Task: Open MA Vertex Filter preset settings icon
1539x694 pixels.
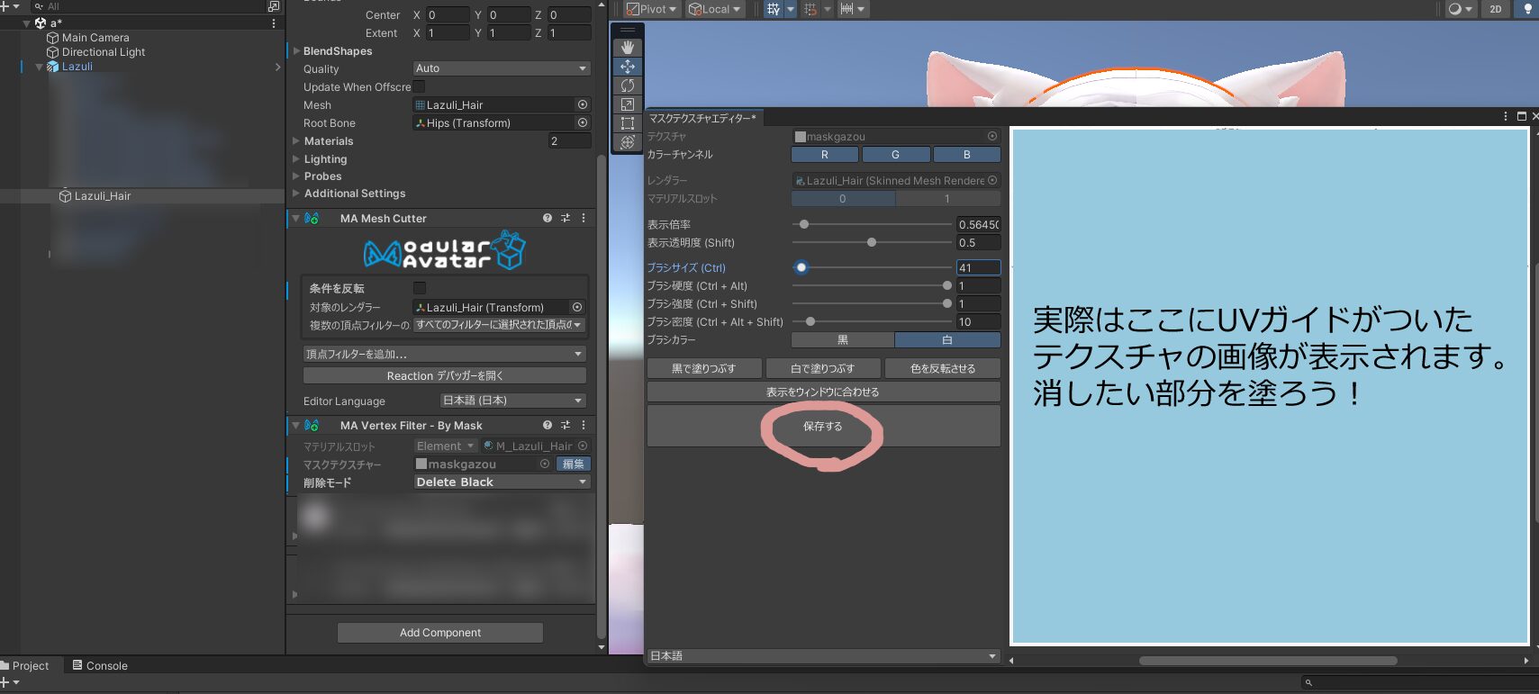Action: pyautogui.click(x=566, y=425)
